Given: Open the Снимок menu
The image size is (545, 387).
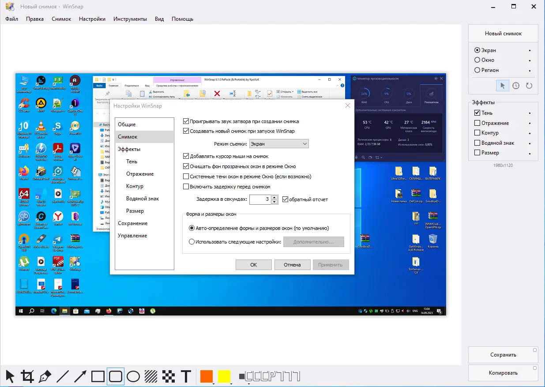Looking at the screenshot, I should point(61,19).
